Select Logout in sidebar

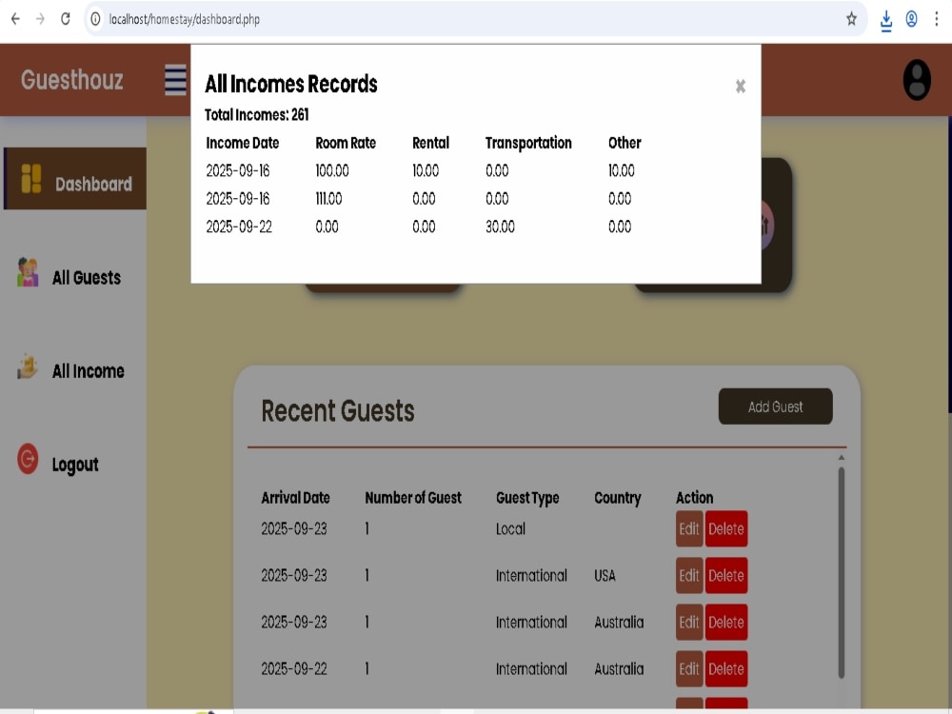coord(74,465)
